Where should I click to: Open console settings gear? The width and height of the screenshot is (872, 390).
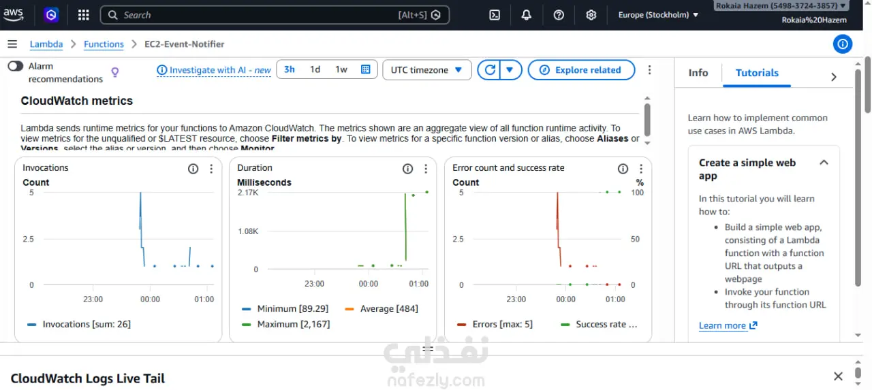point(591,15)
